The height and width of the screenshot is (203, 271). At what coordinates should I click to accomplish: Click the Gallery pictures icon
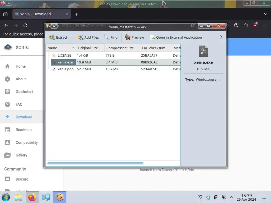pyautogui.click(x=7, y=155)
